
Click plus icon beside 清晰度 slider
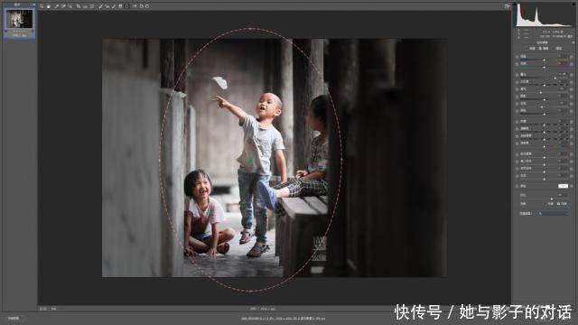tap(572, 129)
